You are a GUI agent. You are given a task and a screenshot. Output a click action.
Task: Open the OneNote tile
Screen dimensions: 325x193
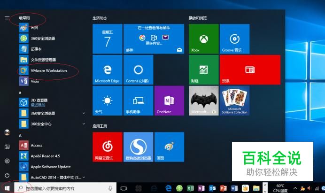pos(169,100)
